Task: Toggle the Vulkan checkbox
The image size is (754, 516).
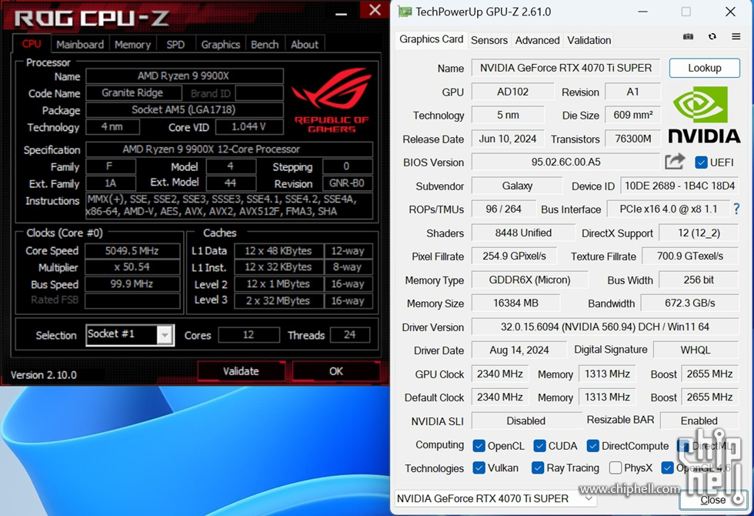Action: [479, 468]
